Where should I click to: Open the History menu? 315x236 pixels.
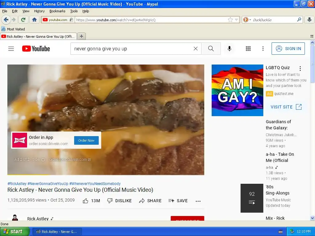click(x=39, y=11)
